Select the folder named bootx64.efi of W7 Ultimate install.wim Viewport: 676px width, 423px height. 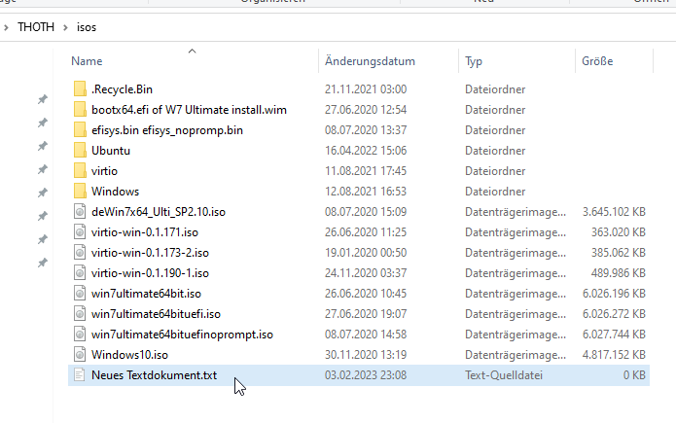(x=189, y=110)
